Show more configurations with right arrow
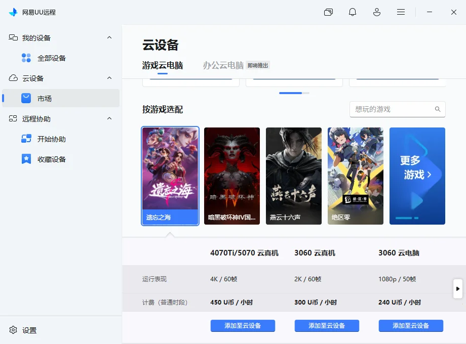 tap(458, 288)
